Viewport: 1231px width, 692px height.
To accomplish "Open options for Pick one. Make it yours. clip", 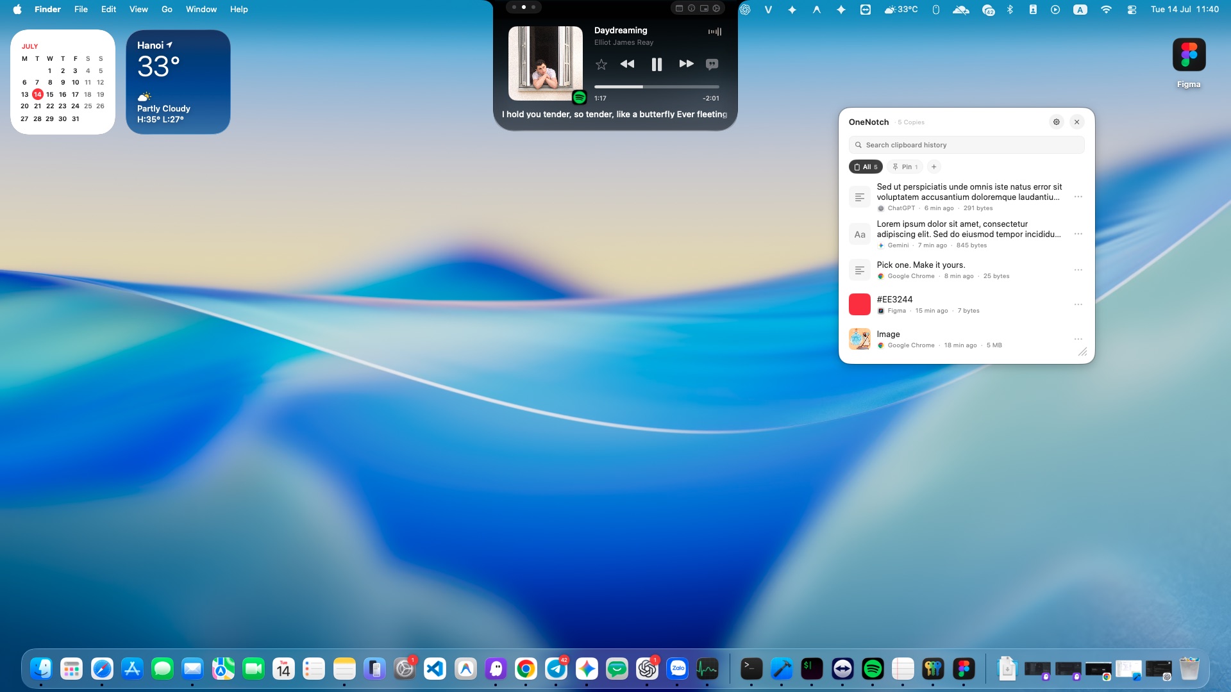I will [1078, 270].
